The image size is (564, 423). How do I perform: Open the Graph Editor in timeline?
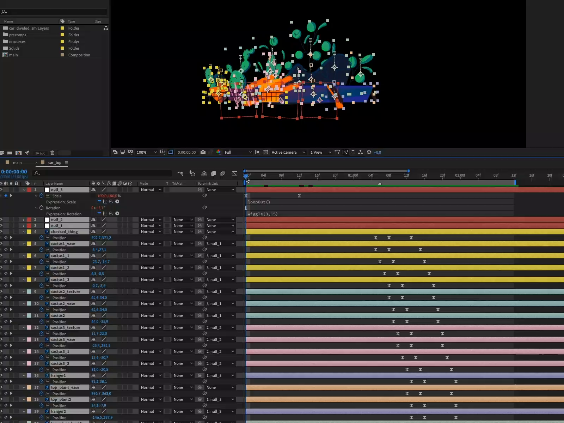(234, 173)
